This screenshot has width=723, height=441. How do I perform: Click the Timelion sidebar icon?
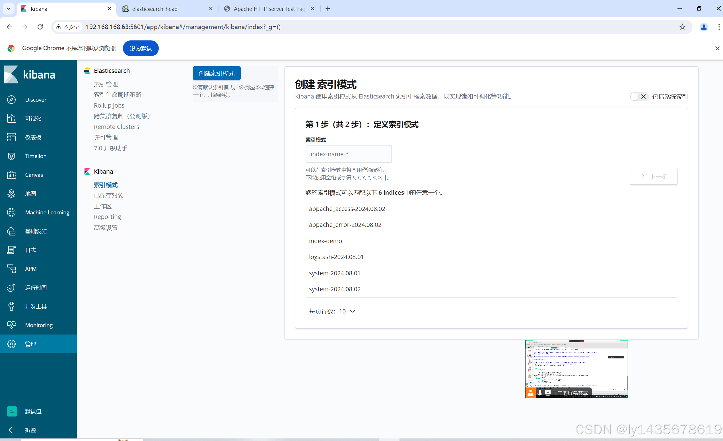click(x=11, y=156)
